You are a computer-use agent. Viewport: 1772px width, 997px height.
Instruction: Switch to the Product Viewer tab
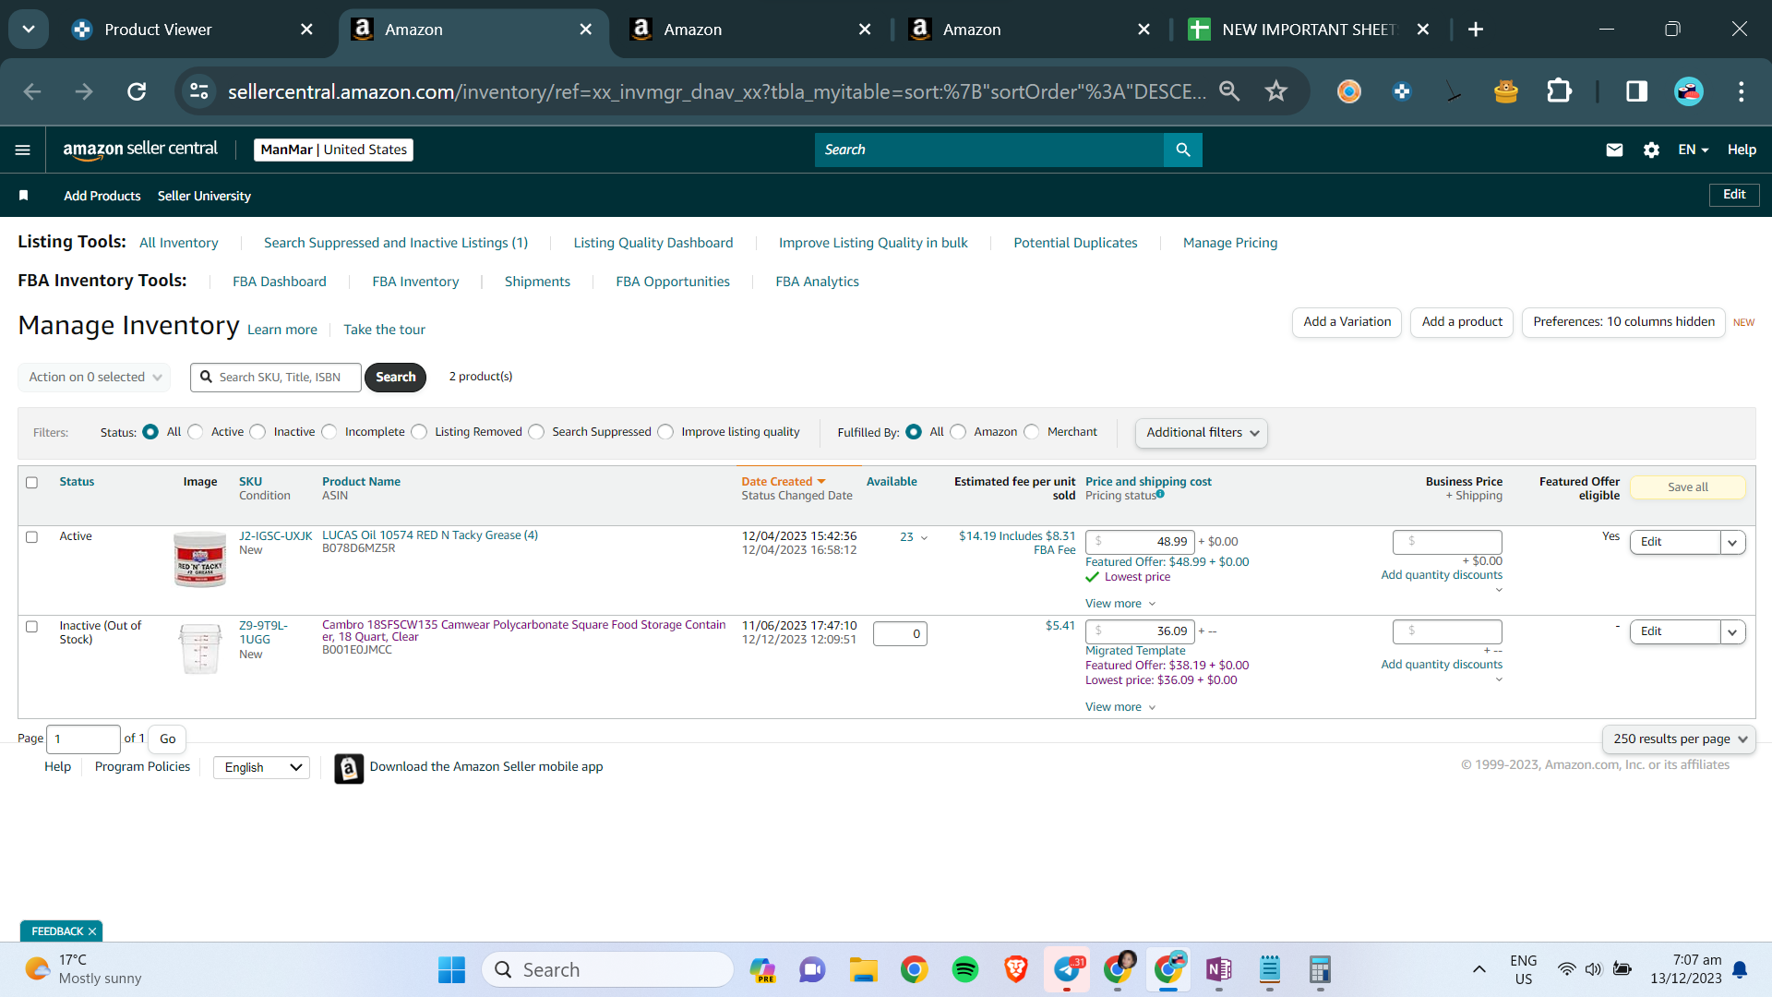[x=194, y=30]
